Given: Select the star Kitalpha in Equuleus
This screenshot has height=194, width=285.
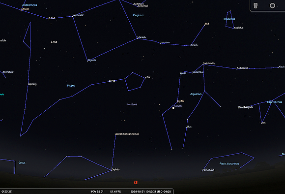Looking at the screenshot, I should [x=234, y=29].
